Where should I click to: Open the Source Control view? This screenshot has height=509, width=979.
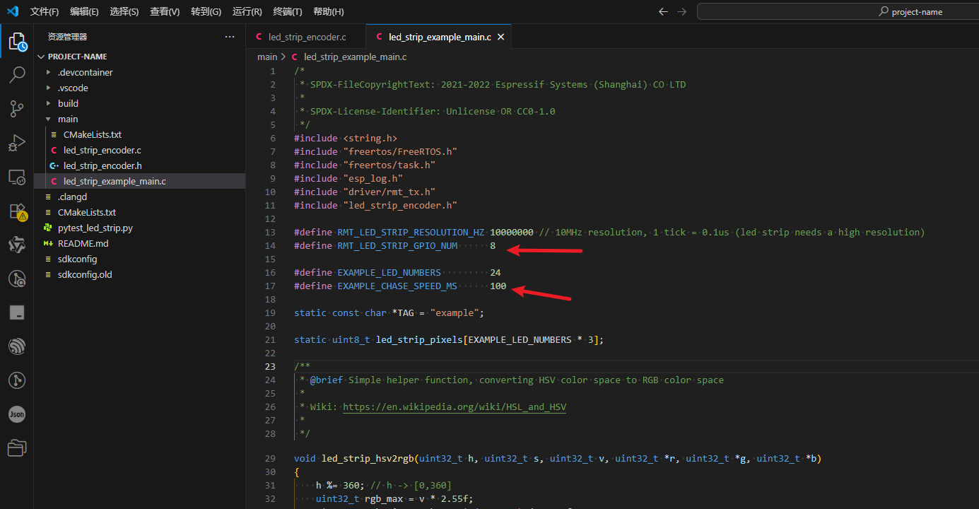(17, 108)
